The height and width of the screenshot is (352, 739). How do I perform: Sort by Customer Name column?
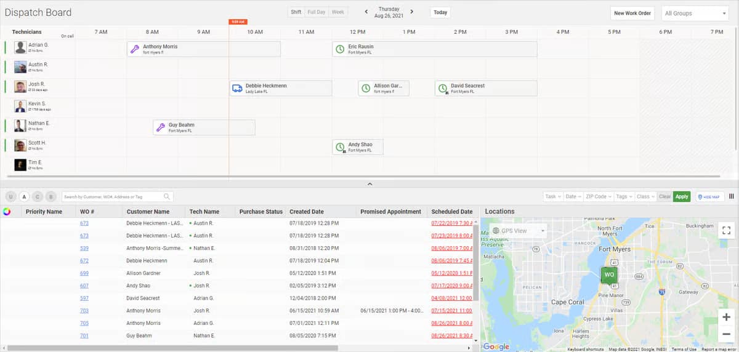pyautogui.click(x=148, y=212)
